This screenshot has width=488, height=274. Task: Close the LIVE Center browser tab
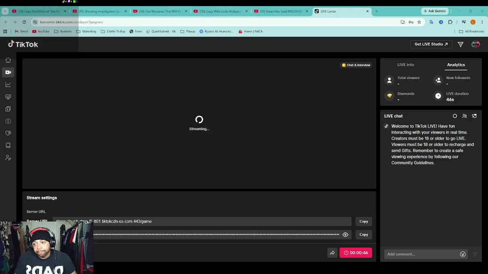tap(368, 11)
